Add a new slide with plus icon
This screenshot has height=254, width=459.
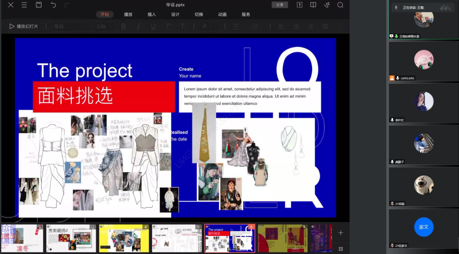click(x=340, y=233)
